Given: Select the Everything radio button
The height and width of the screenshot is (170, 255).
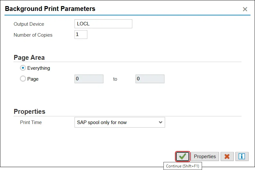Looking at the screenshot, I should pyautogui.click(x=23, y=68).
